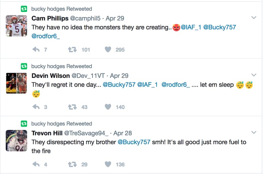Expand the menu on Devin Wilson's tweet
263x174 pixels.
(254, 75)
